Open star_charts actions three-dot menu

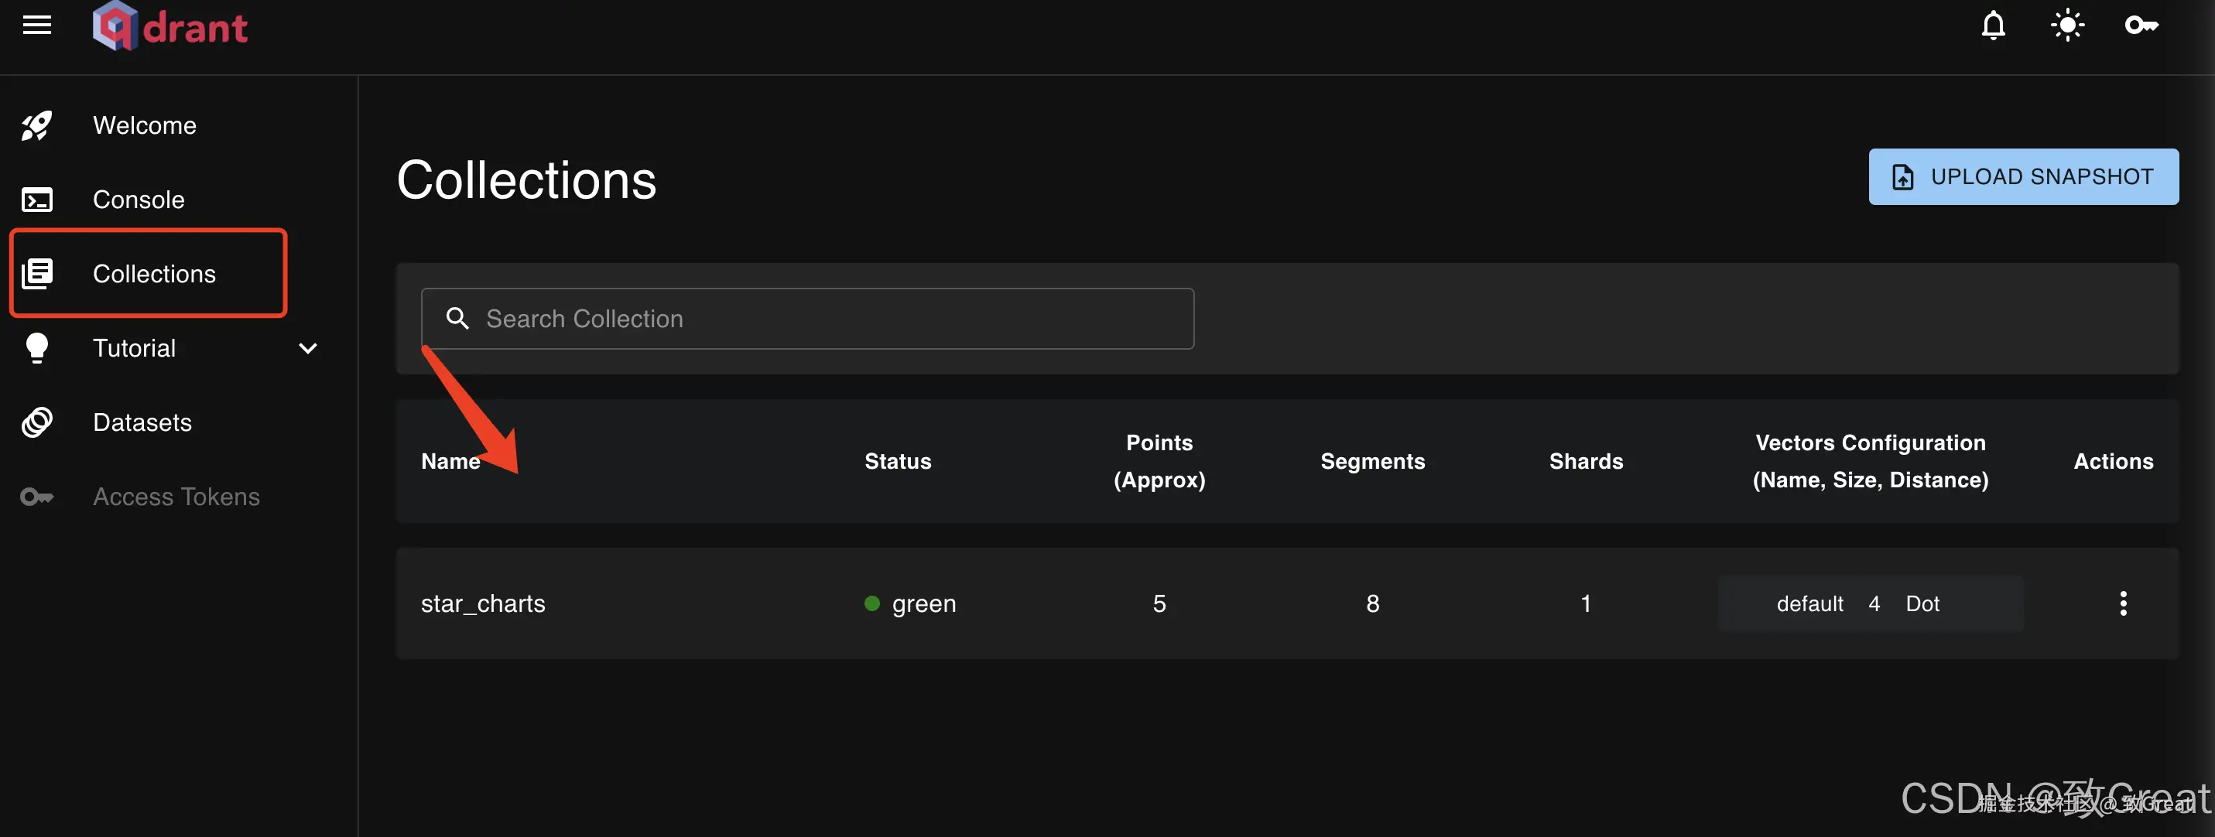(x=2123, y=603)
